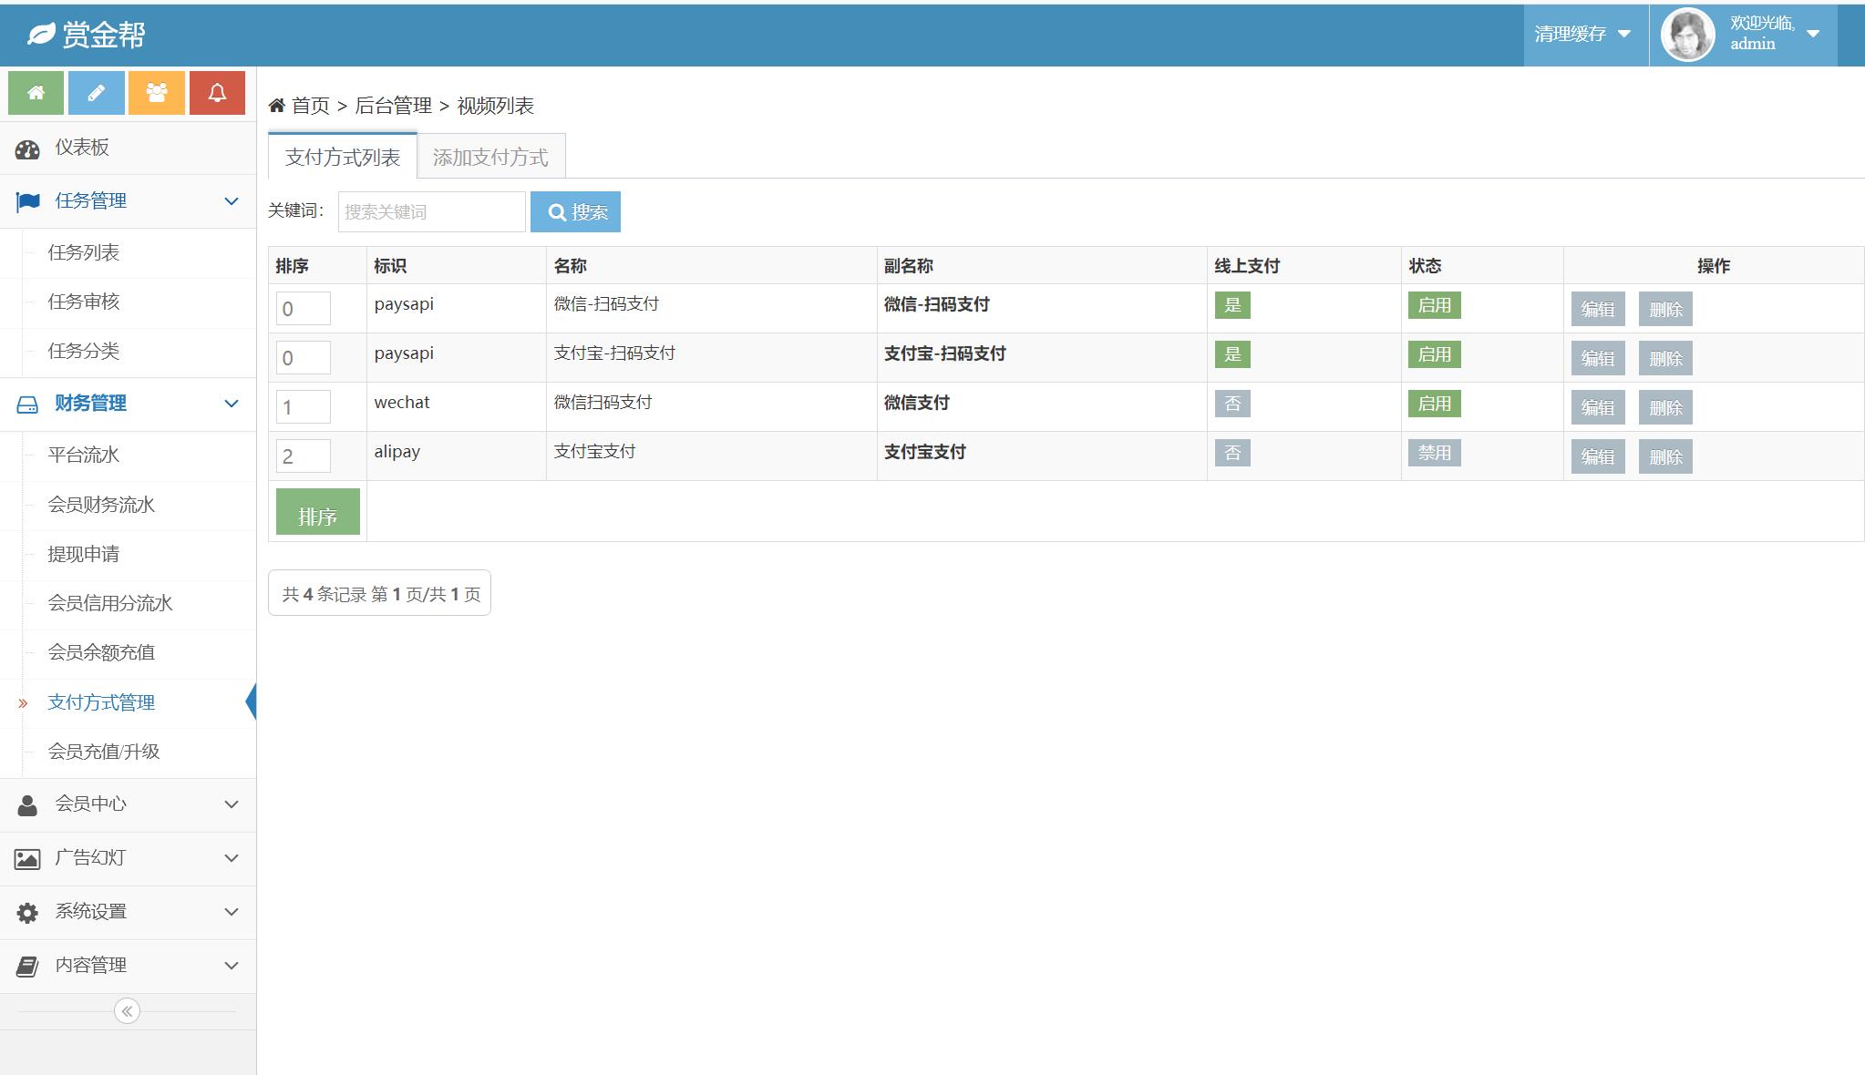Image resolution: width=1865 pixels, height=1075 pixels.
Task: Click the orange users shortcut icon
Action: [157, 93]
